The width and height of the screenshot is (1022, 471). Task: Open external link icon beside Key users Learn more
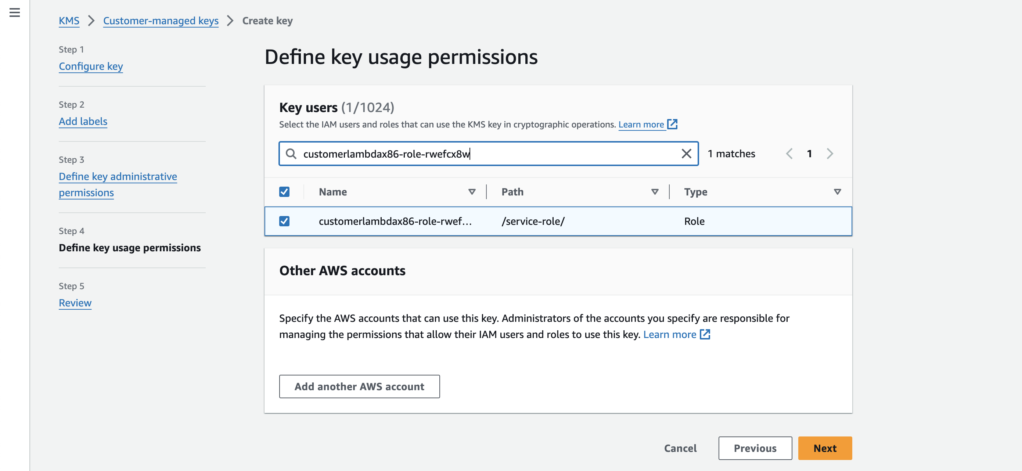672,124
